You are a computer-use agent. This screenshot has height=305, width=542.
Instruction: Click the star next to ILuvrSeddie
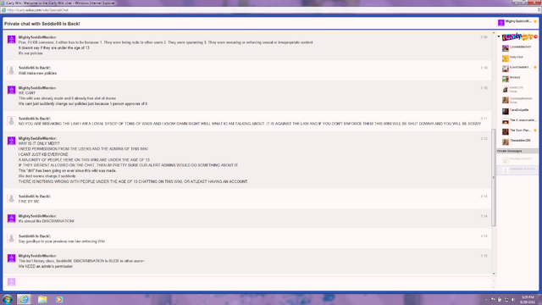[535, 67]
